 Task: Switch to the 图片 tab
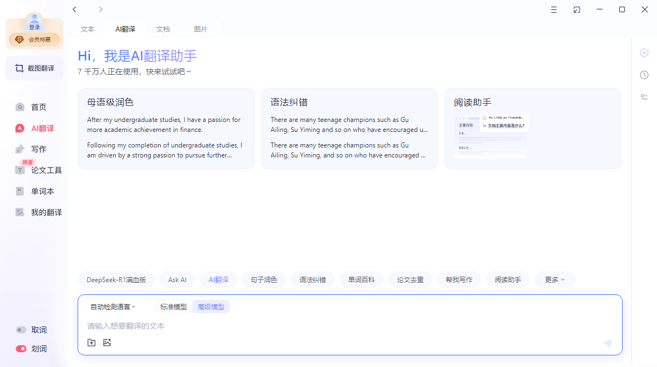(201, 29)
